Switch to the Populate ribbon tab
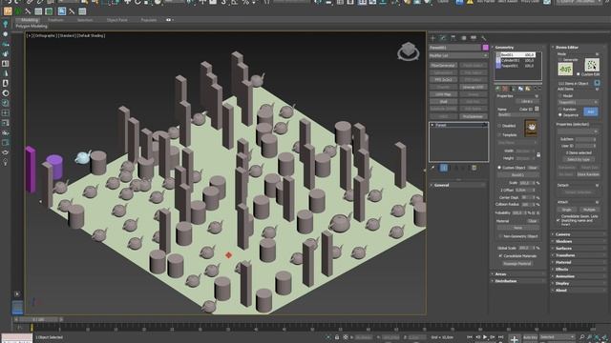The width and height of the screenshot is (611, 343). tap(149, 20)
